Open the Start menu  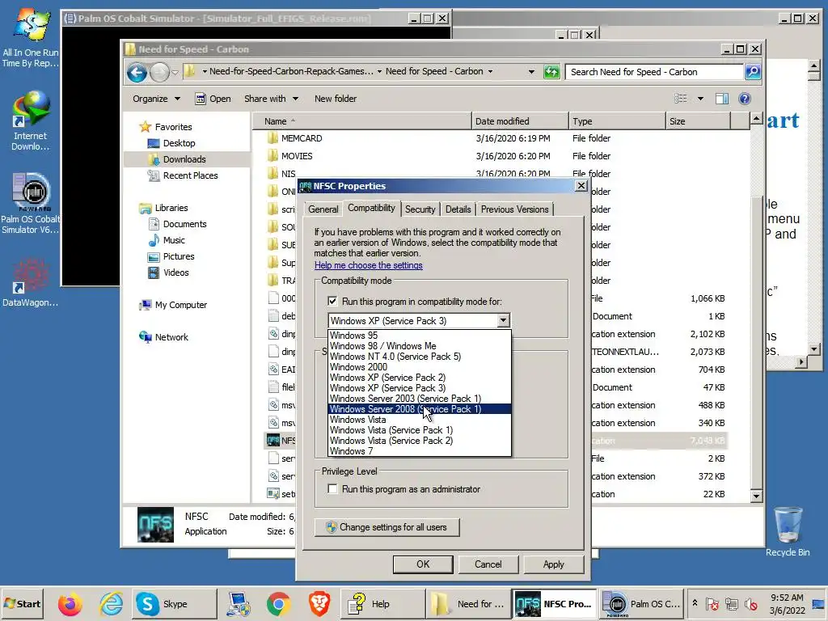click(22, 603)
